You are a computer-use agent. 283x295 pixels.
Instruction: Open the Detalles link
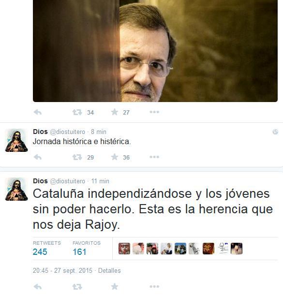(109, 270)
